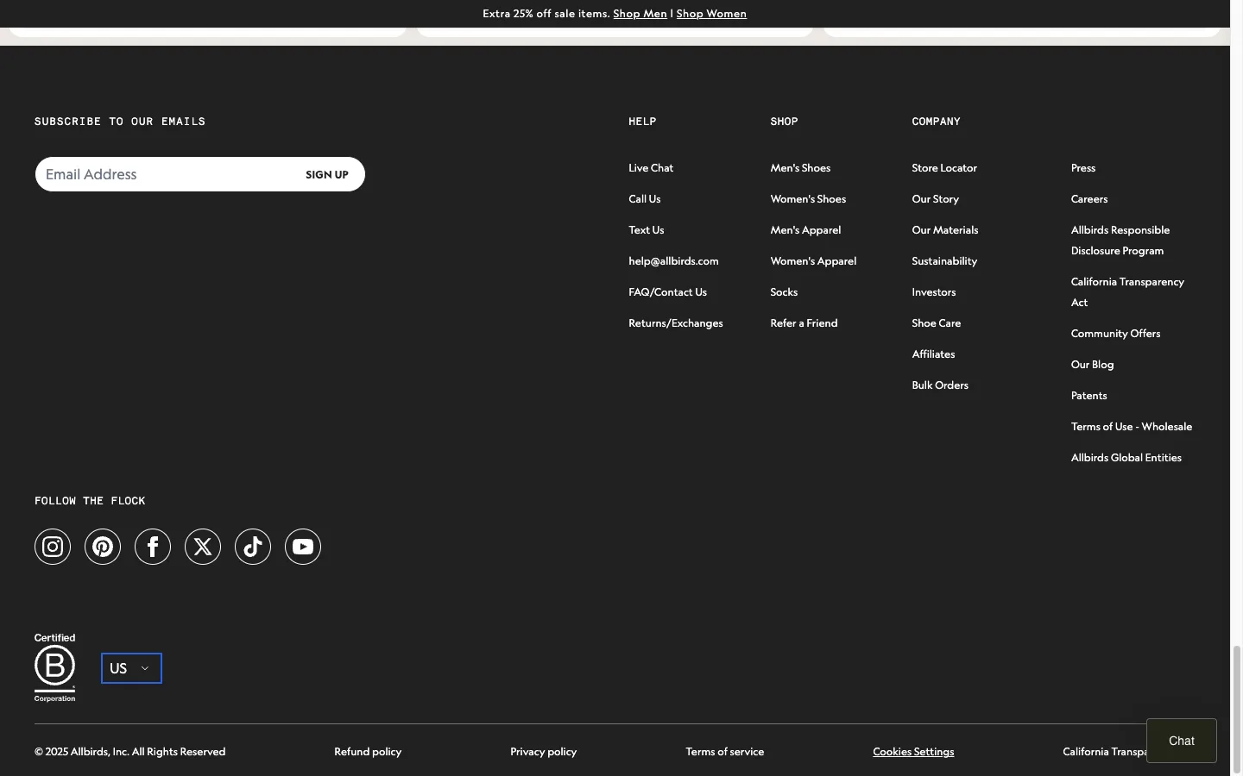The image size is (1243, 776).
Task: Open Our Story page
Action: pyautogui.click(x=935, y=199)
